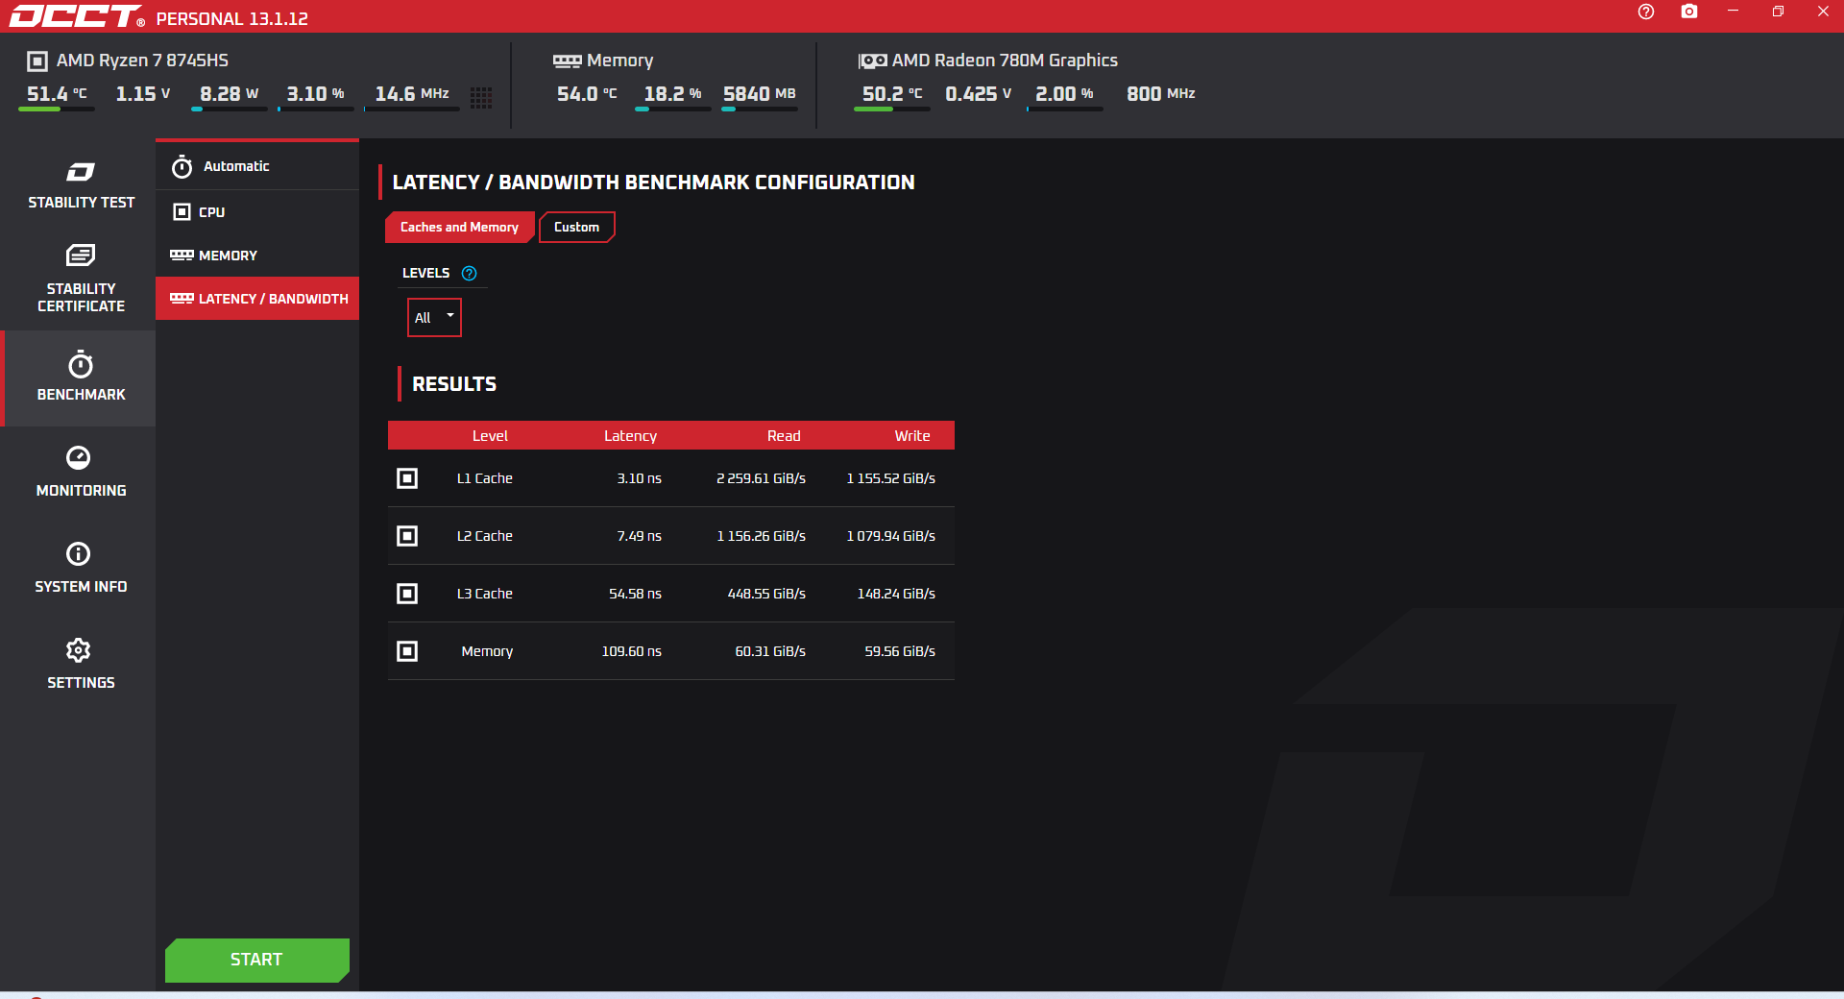
Task: Click the L3 Cache write value 148.24 GiB/s
Action: 896,594
